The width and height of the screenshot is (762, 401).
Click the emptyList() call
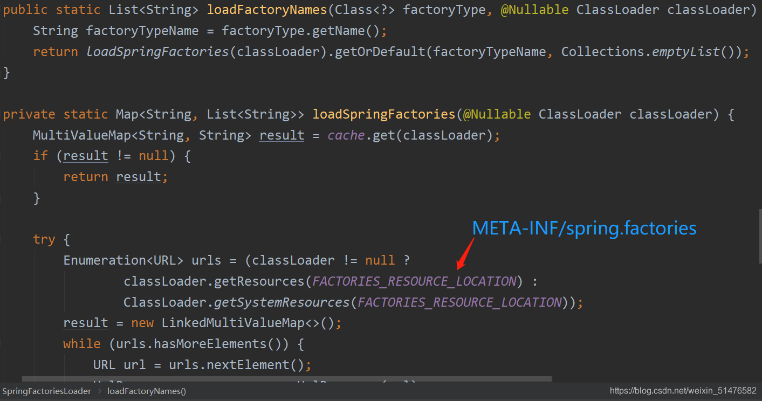pyautogui.click(x=693, y=52)
